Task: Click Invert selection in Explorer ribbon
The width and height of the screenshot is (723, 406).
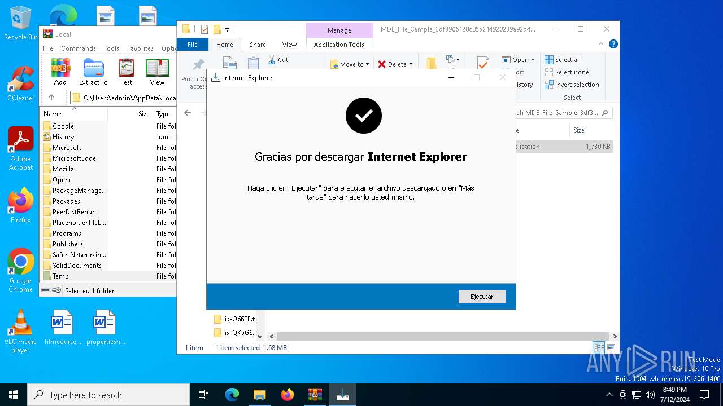Action: [572, 85]
